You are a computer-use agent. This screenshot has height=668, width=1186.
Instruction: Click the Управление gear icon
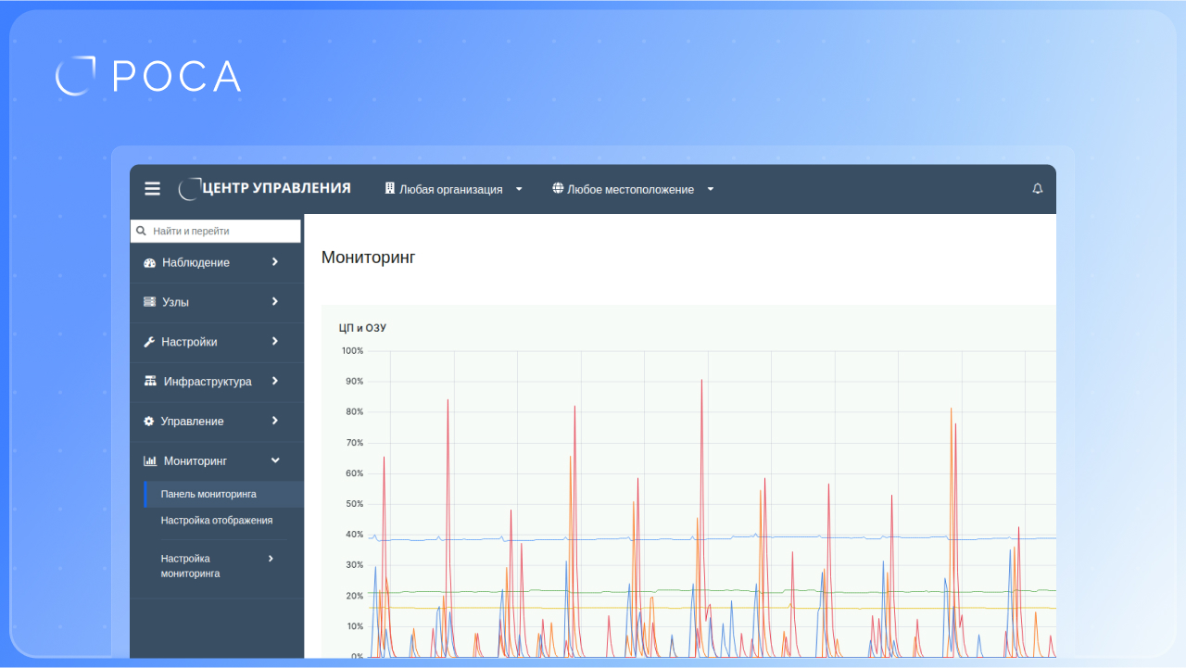click(149, 422)
